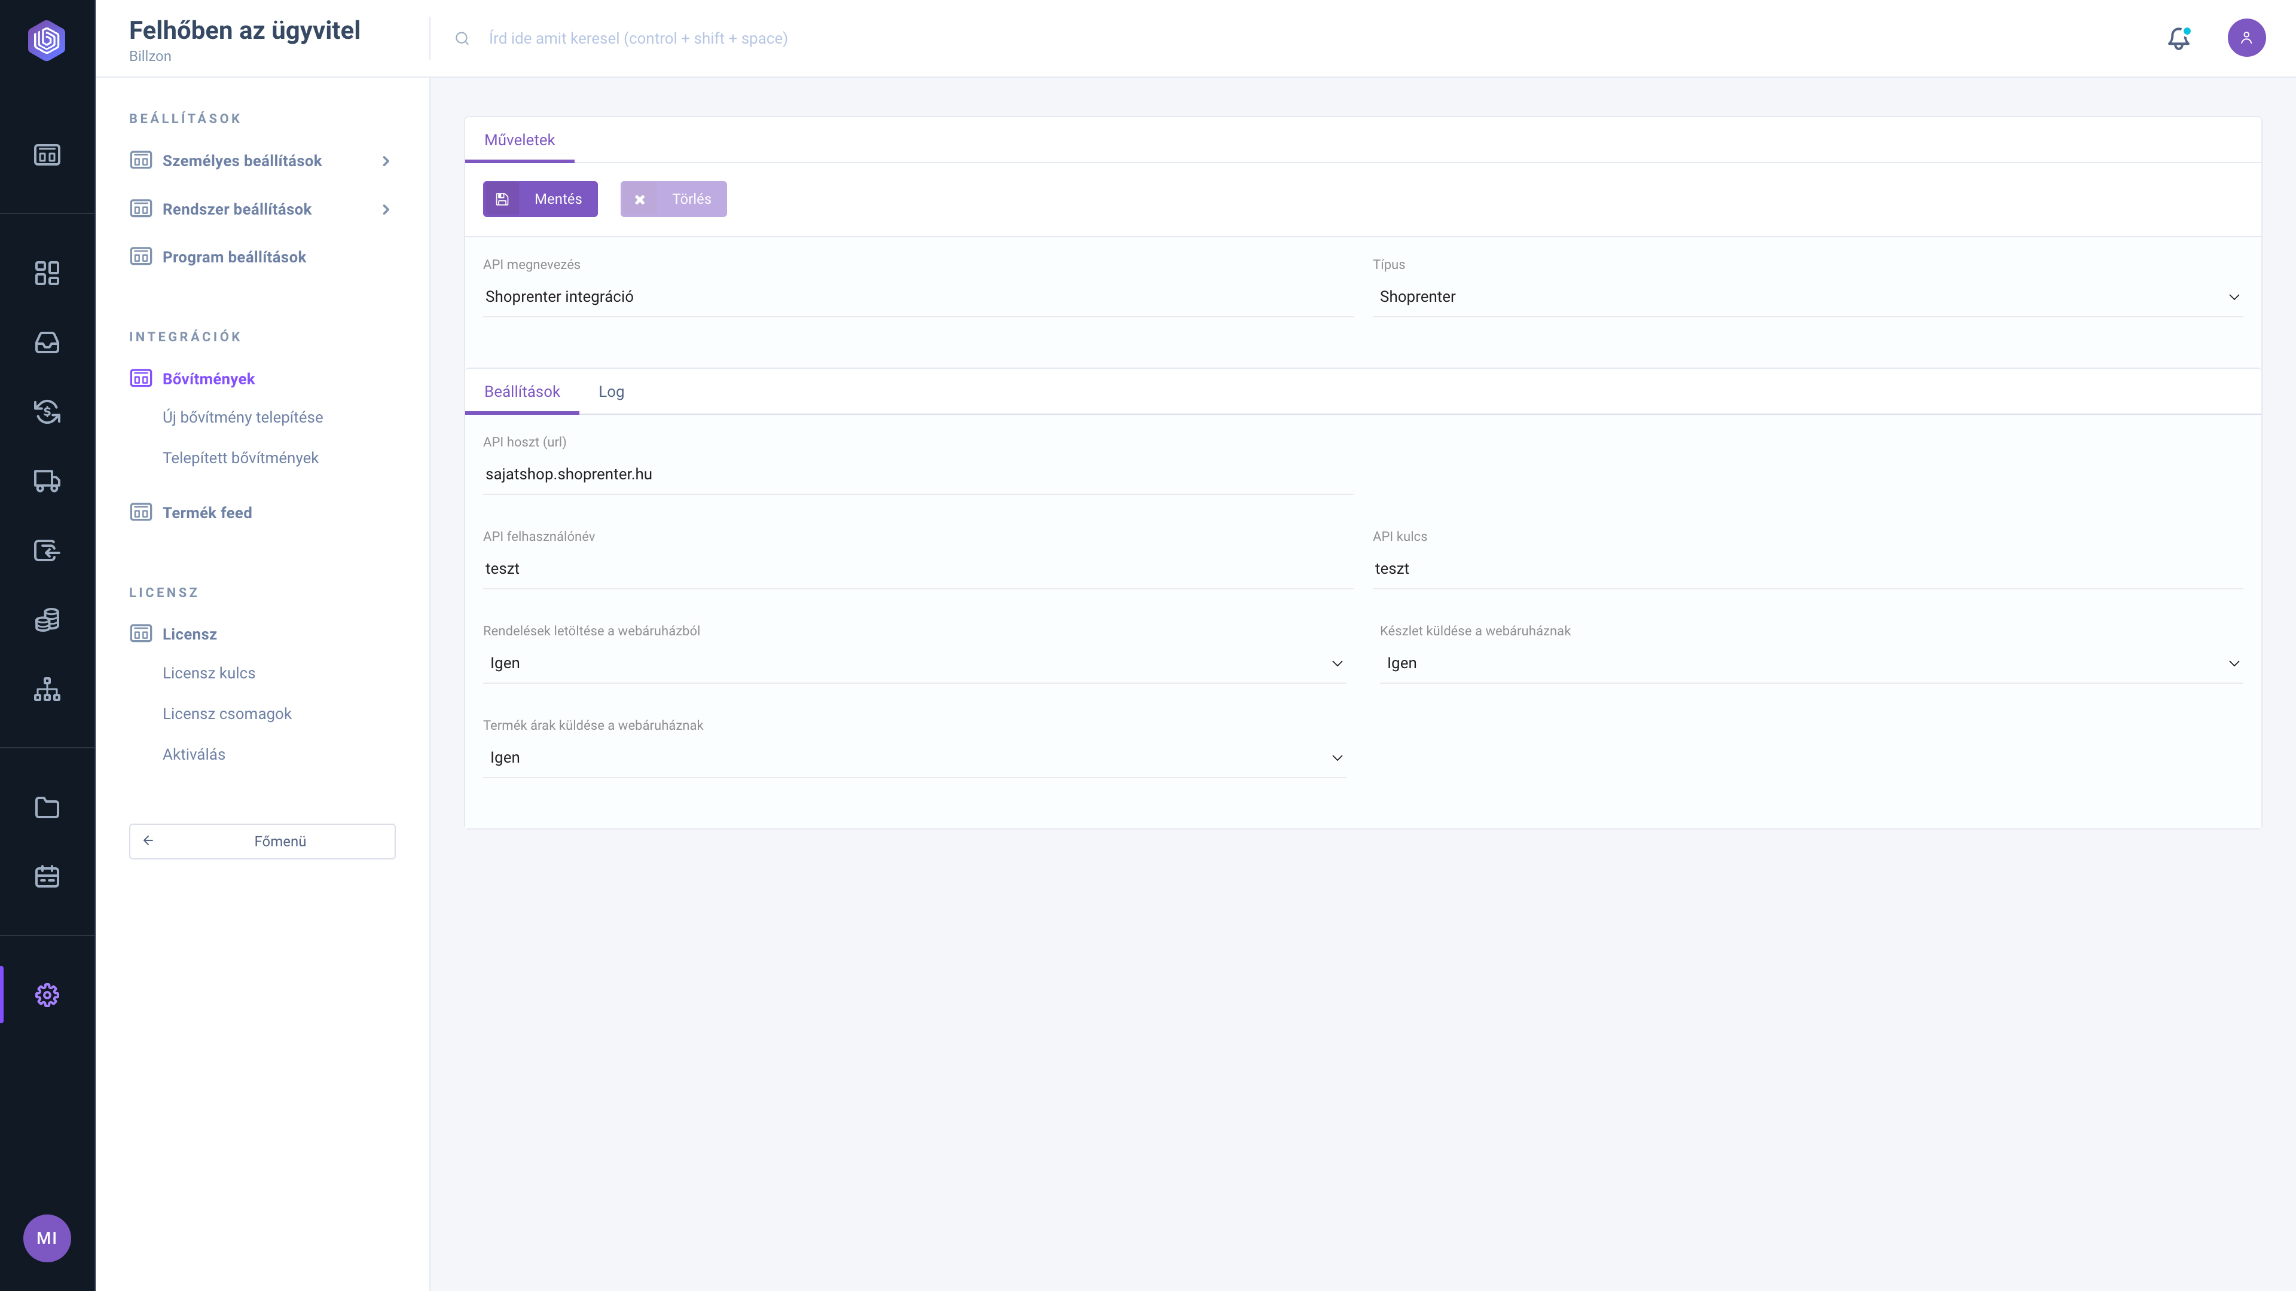Click the Bővítmények window icon

pos(141,379)
